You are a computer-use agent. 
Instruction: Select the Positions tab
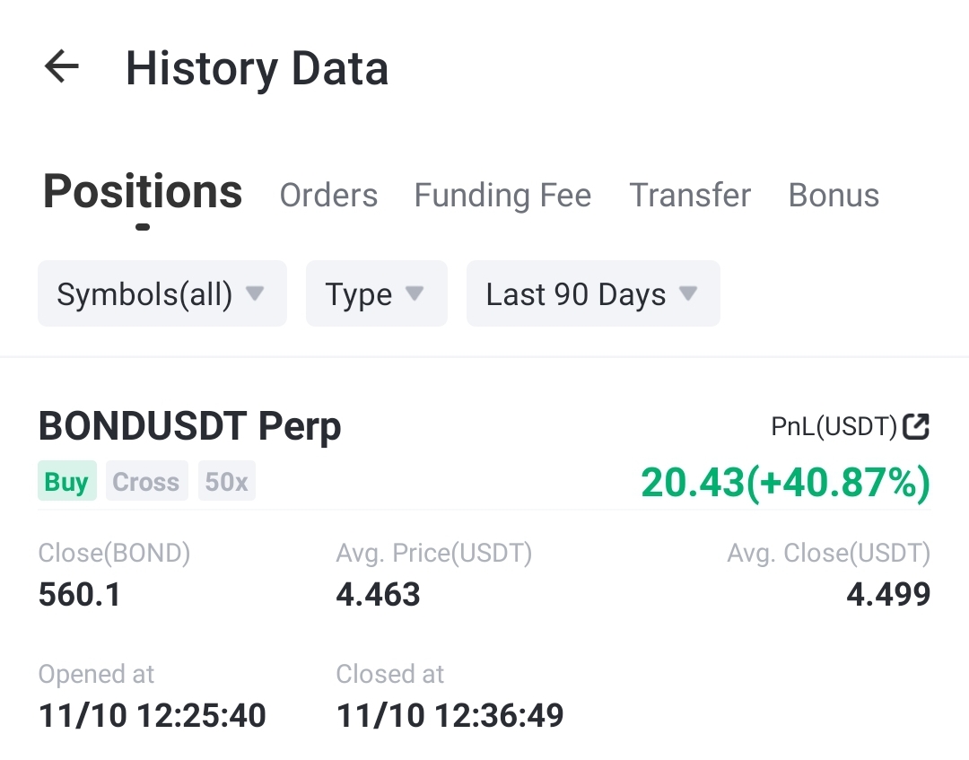pos(143,192)
